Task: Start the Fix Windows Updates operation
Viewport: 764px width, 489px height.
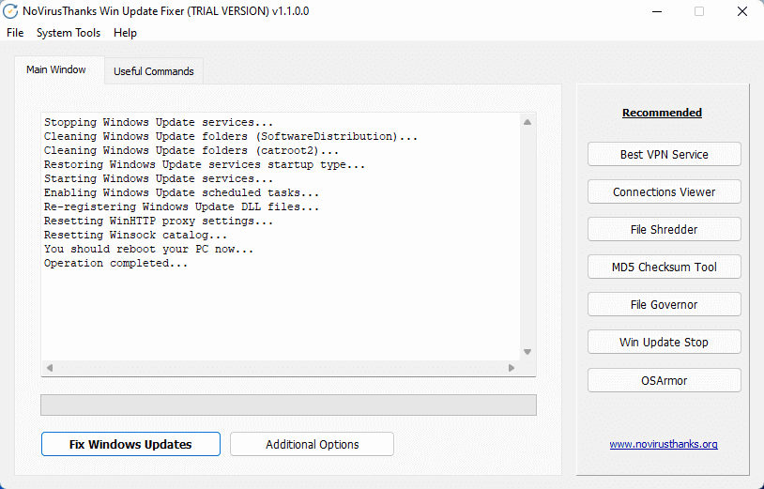Action: coord(130,444)
